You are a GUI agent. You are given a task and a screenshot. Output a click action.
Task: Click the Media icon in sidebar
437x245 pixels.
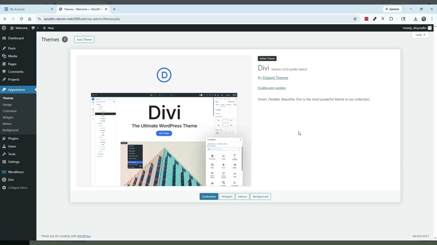coord(4,56)
